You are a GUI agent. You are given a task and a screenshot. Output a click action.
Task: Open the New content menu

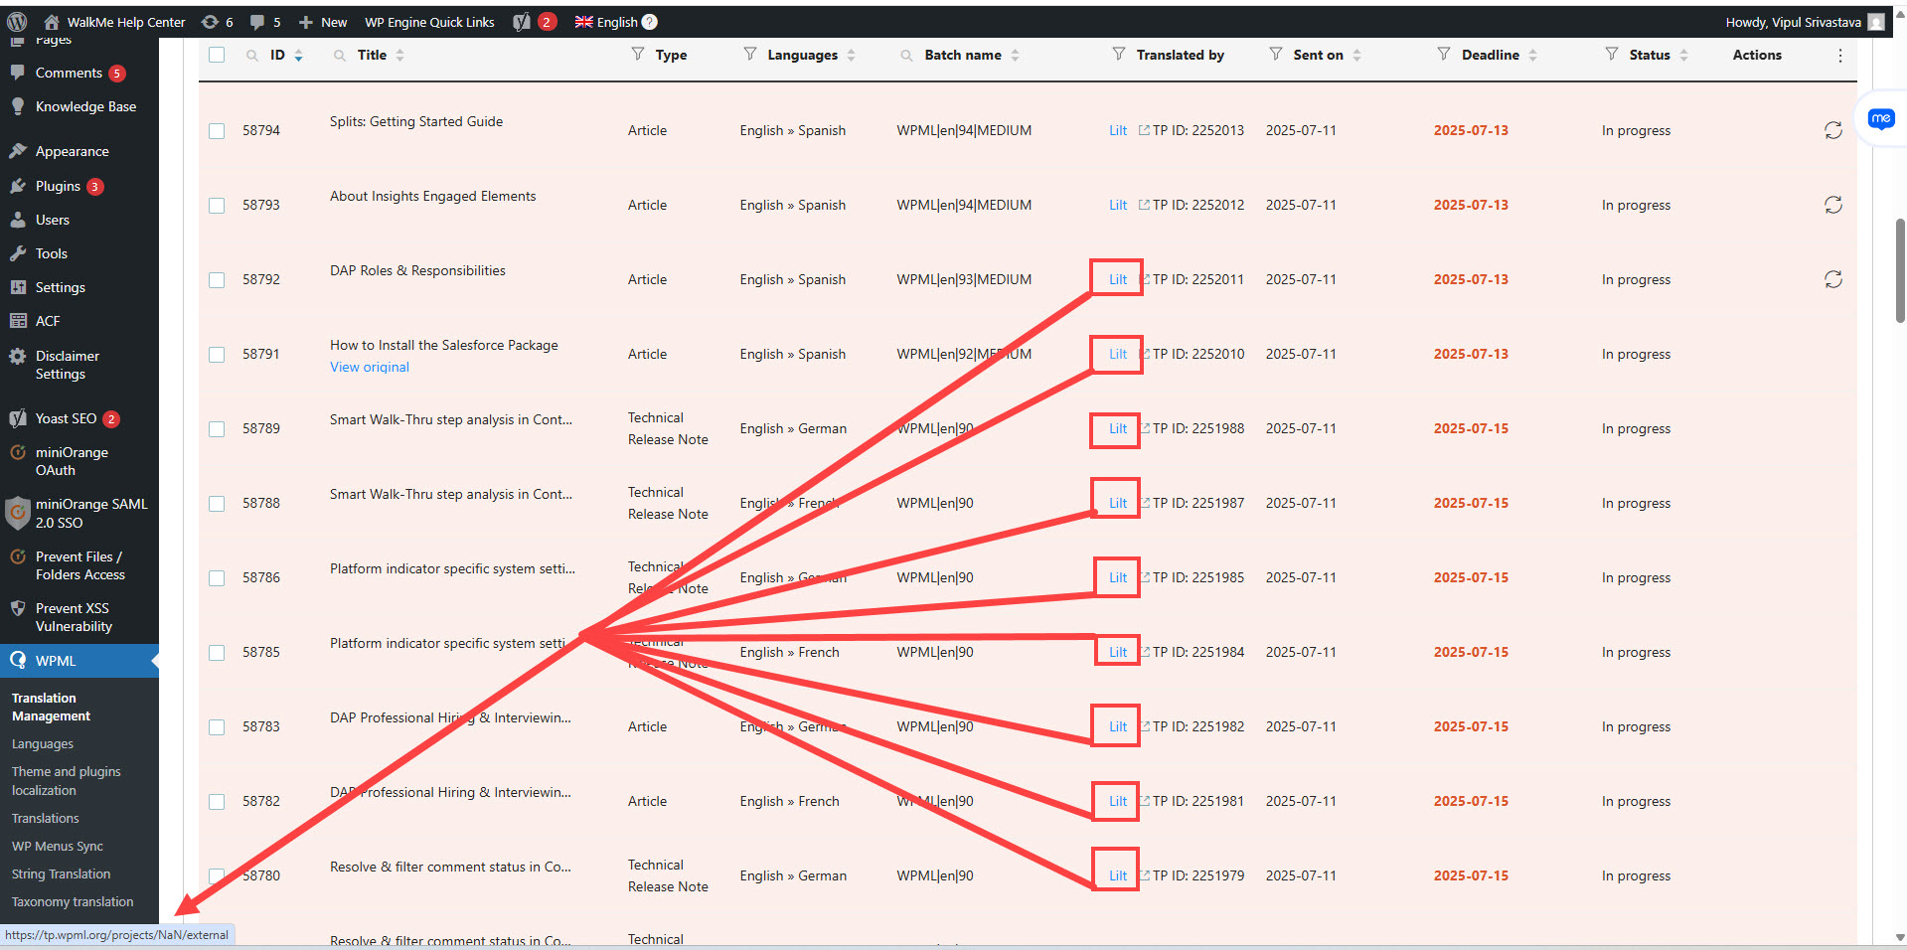[x=323, y=22]
